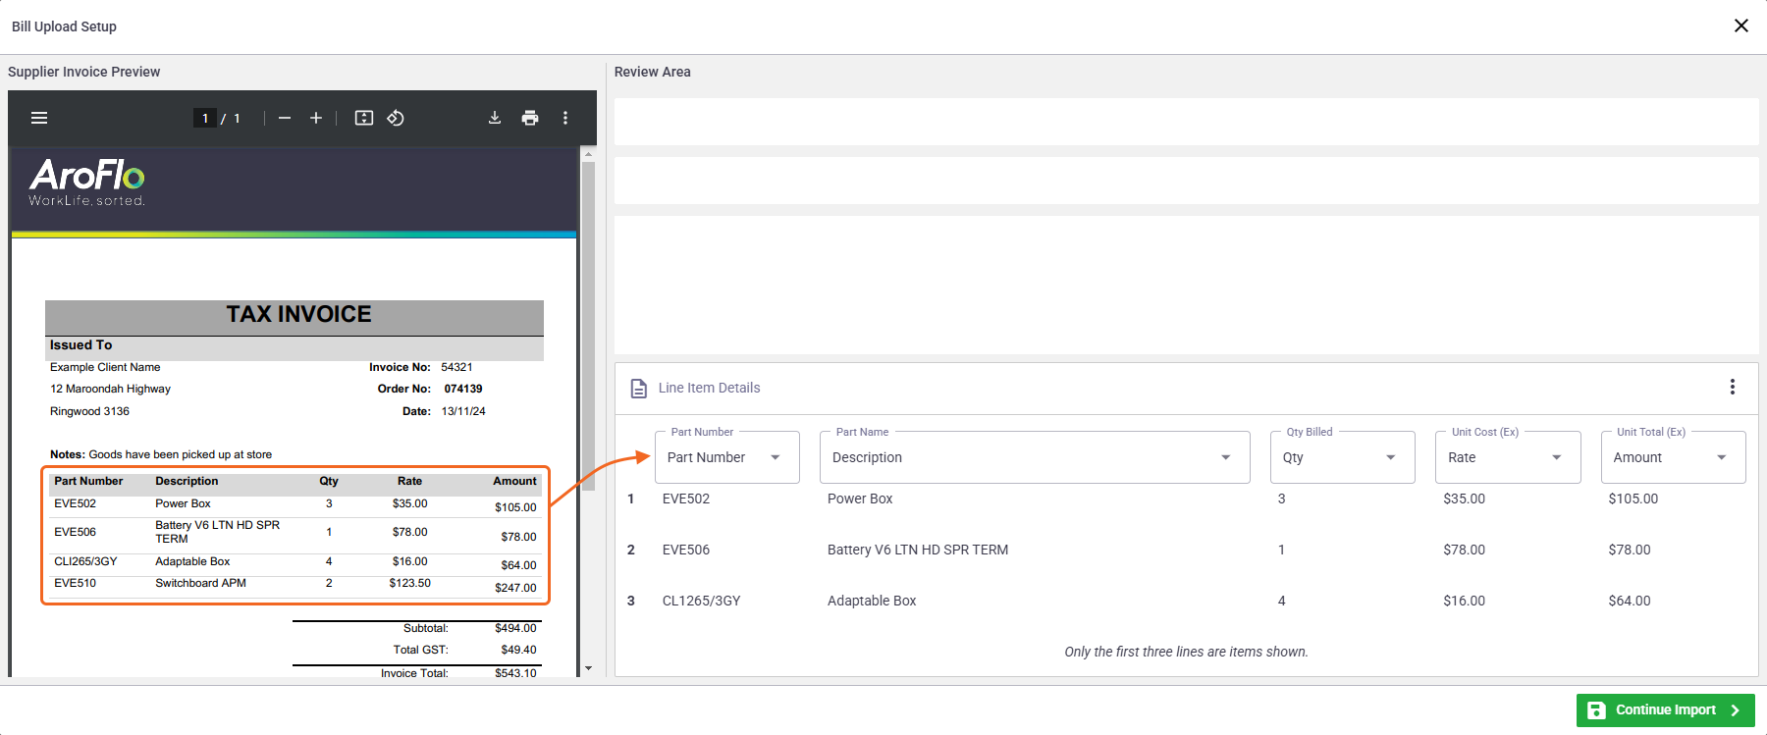Screen dimensions: 1767x735
Task: Click EVE510 in the invoice preview
Action: tap(75, 583)
